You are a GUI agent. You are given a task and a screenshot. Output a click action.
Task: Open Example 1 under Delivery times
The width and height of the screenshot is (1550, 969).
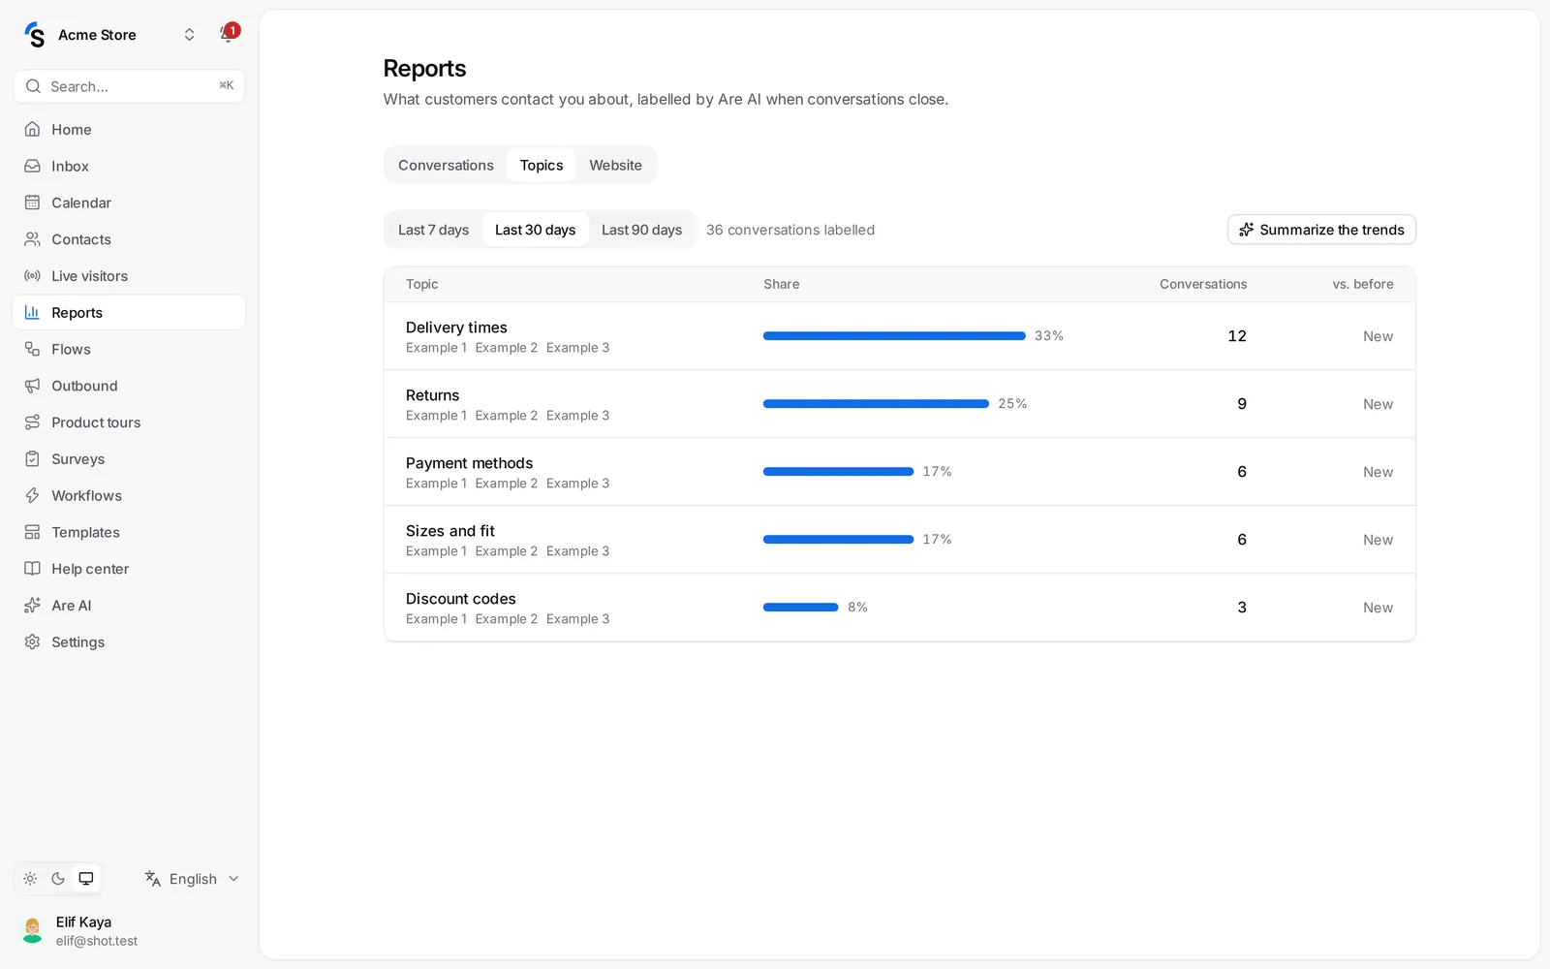436,348
